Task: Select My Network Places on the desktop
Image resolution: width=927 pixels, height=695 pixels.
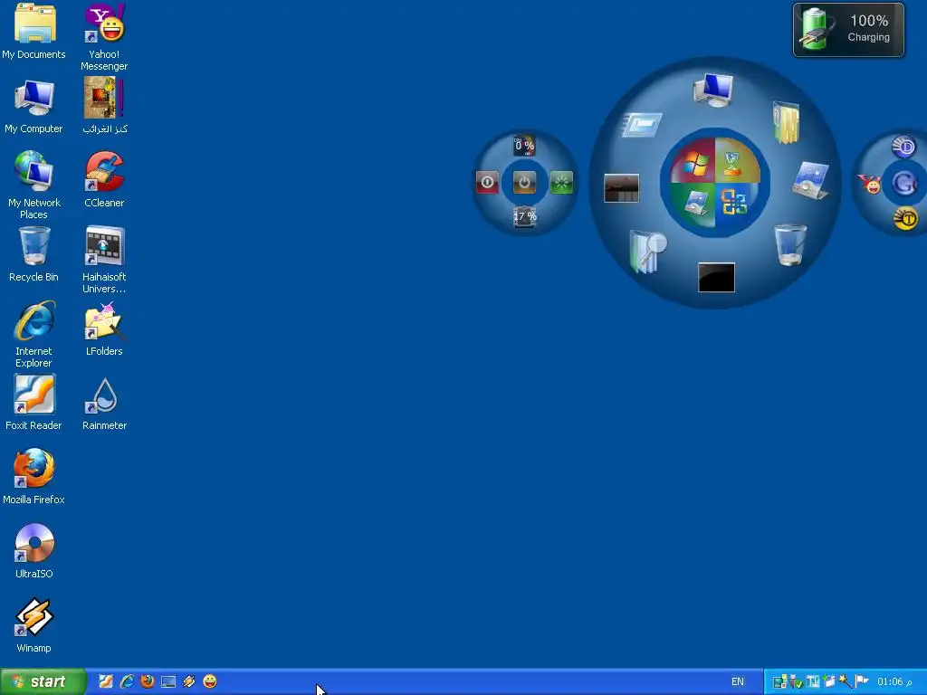Action: pos(33,185)
